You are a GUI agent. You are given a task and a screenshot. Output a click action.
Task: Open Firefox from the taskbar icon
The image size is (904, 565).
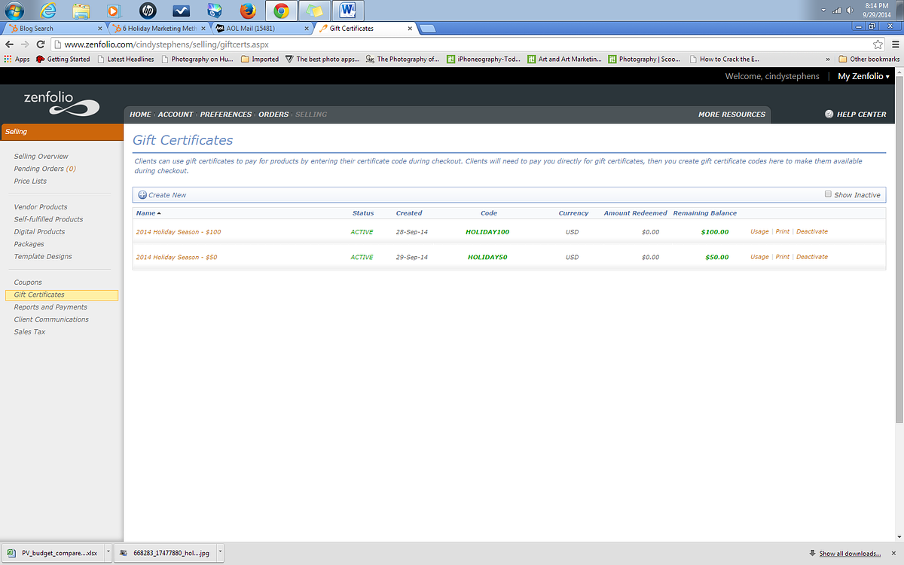pyautogui.click(x=247, y=11)
